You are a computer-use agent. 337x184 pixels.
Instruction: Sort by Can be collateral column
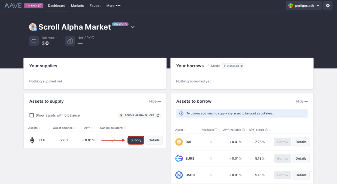coord(113,128)
